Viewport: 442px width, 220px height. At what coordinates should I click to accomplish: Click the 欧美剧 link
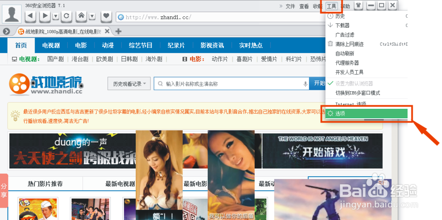(105, 59)
